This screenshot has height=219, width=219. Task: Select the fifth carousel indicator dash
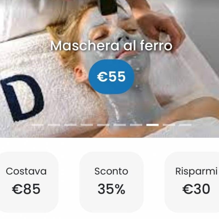(103, 125)
